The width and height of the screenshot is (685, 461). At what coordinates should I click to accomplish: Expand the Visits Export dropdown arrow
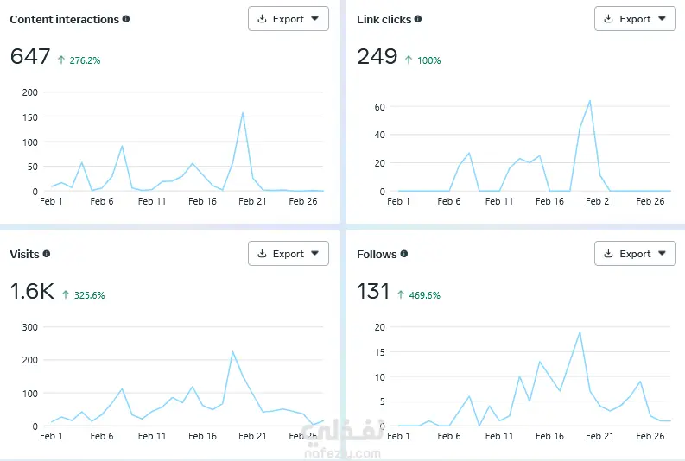point(315,253)
